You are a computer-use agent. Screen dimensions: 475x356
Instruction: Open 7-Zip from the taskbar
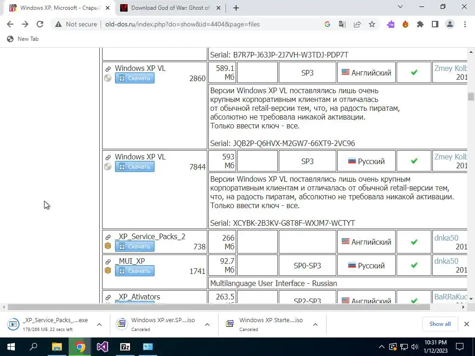(125, 347)
